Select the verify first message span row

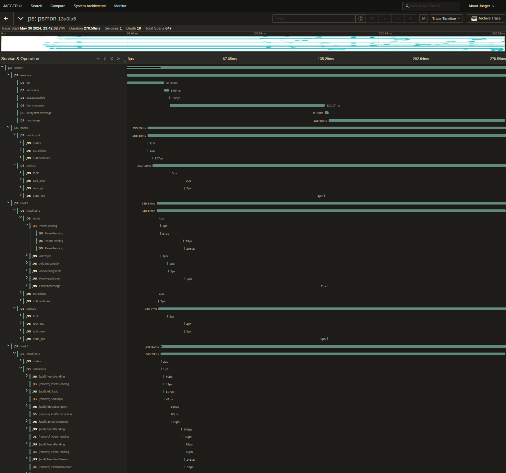pyautogui.click(x=72, y=113)
